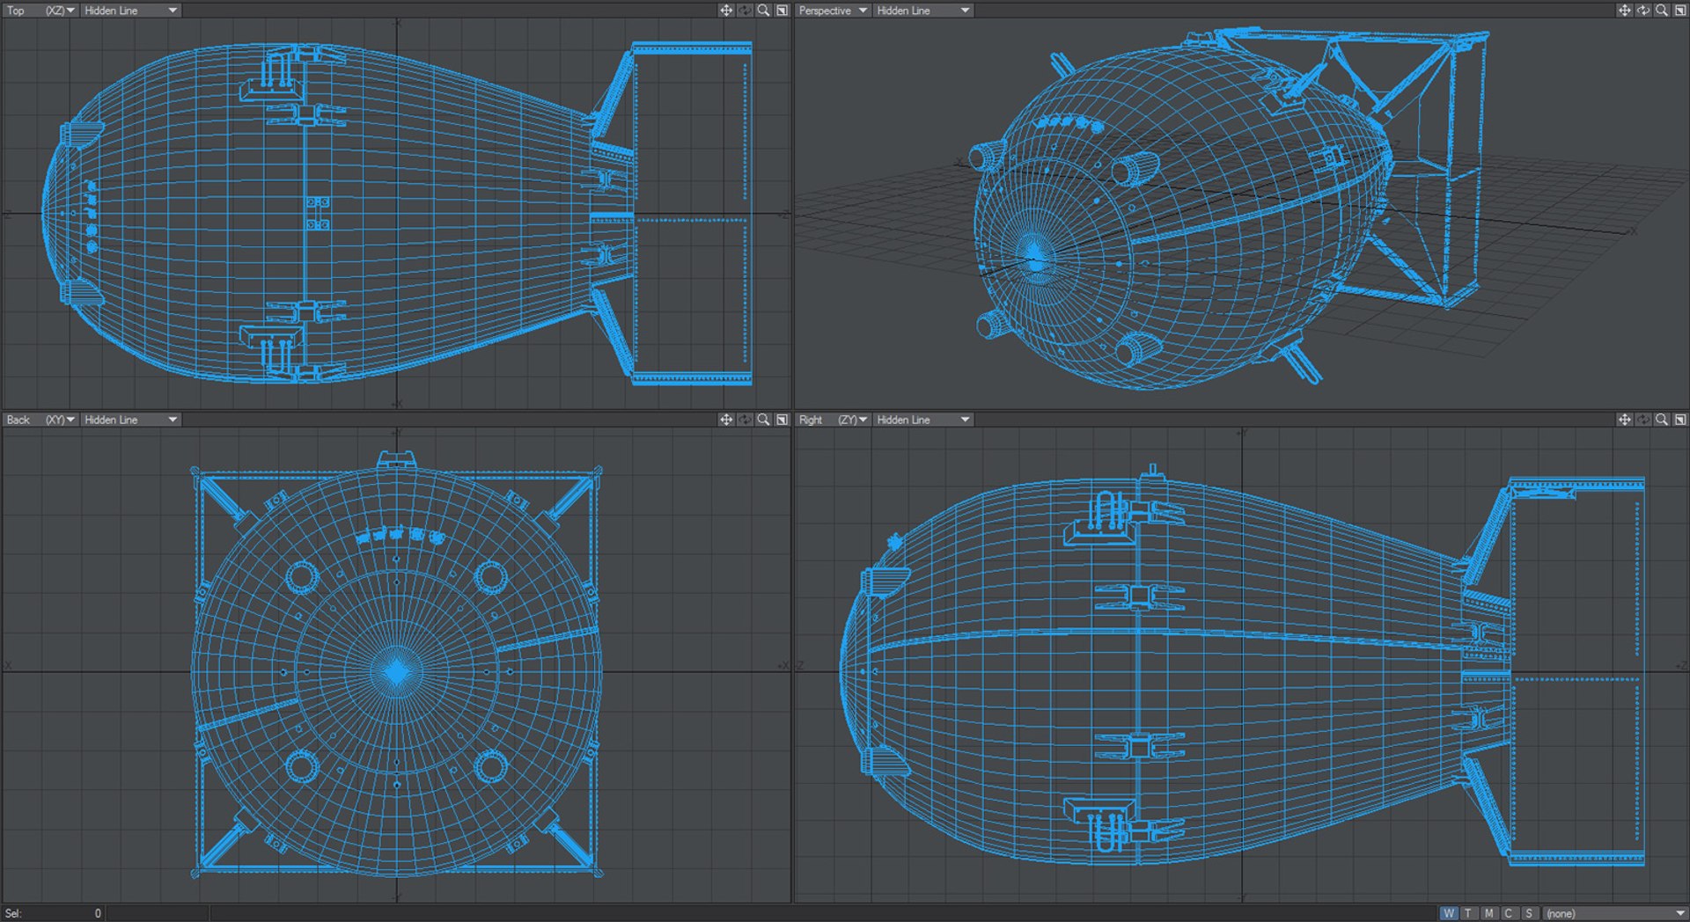This screenshot has height=922, width=1690.
Task: Click the zoom magnifier in the Perspective viewport
Action: [1661, 11]
